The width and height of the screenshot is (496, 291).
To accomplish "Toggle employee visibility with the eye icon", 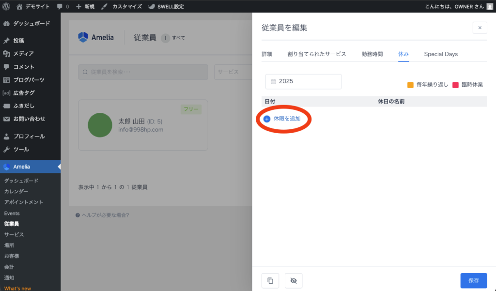I will tap(294, 280).
